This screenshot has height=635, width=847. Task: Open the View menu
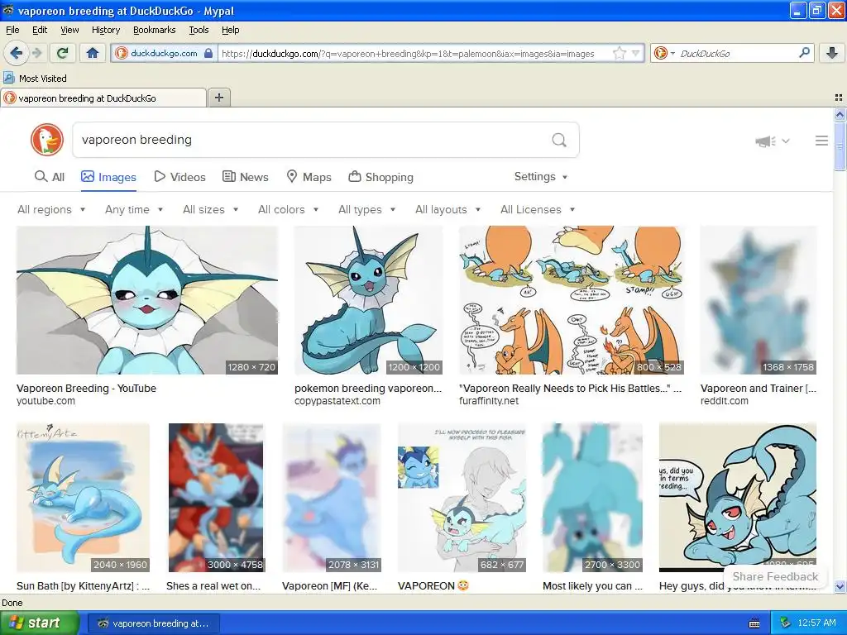69,30
